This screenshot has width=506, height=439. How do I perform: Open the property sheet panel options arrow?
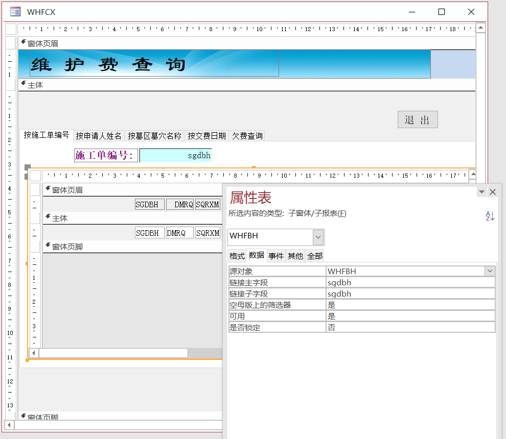481,192
